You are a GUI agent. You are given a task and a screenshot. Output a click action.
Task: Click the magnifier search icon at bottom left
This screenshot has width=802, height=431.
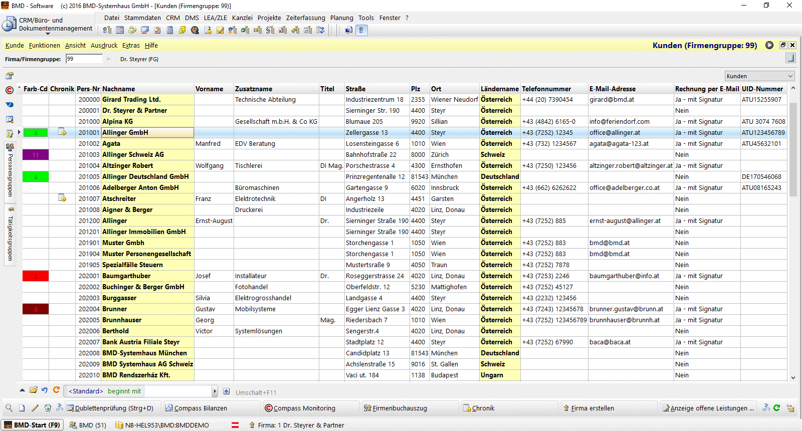[9, 408]
